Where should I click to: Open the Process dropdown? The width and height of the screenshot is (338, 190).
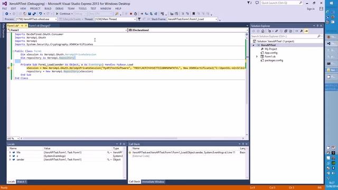tap(36, 19)
